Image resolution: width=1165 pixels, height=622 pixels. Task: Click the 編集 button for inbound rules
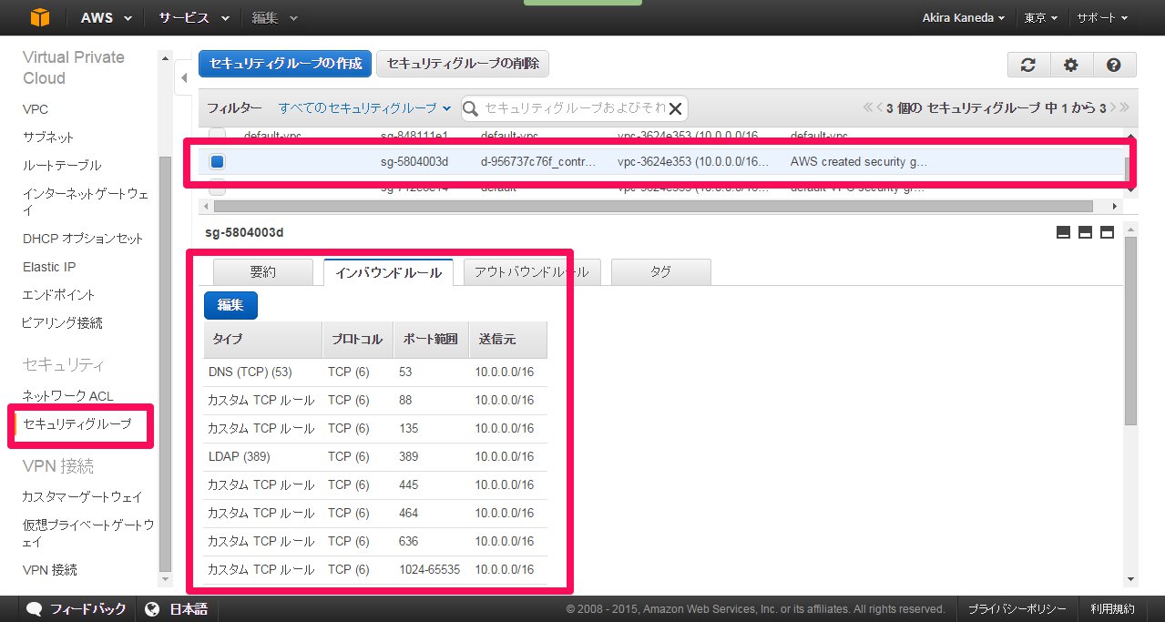[x=230, y=305]
